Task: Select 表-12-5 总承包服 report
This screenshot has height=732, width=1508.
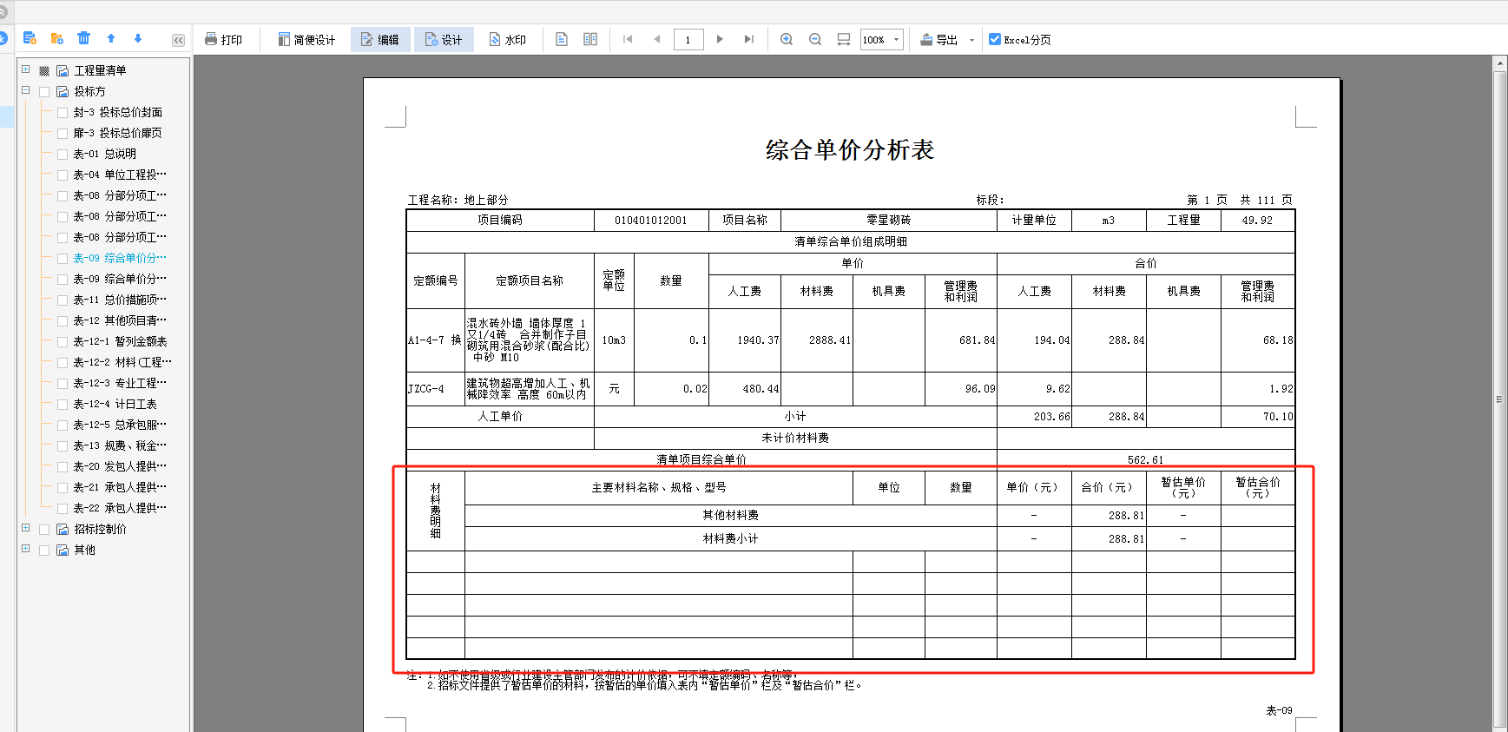Action: (120, 425)
